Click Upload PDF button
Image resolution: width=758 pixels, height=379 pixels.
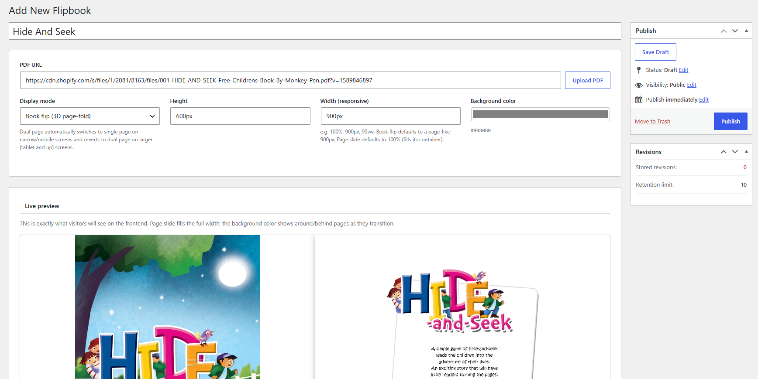(588, 80)
